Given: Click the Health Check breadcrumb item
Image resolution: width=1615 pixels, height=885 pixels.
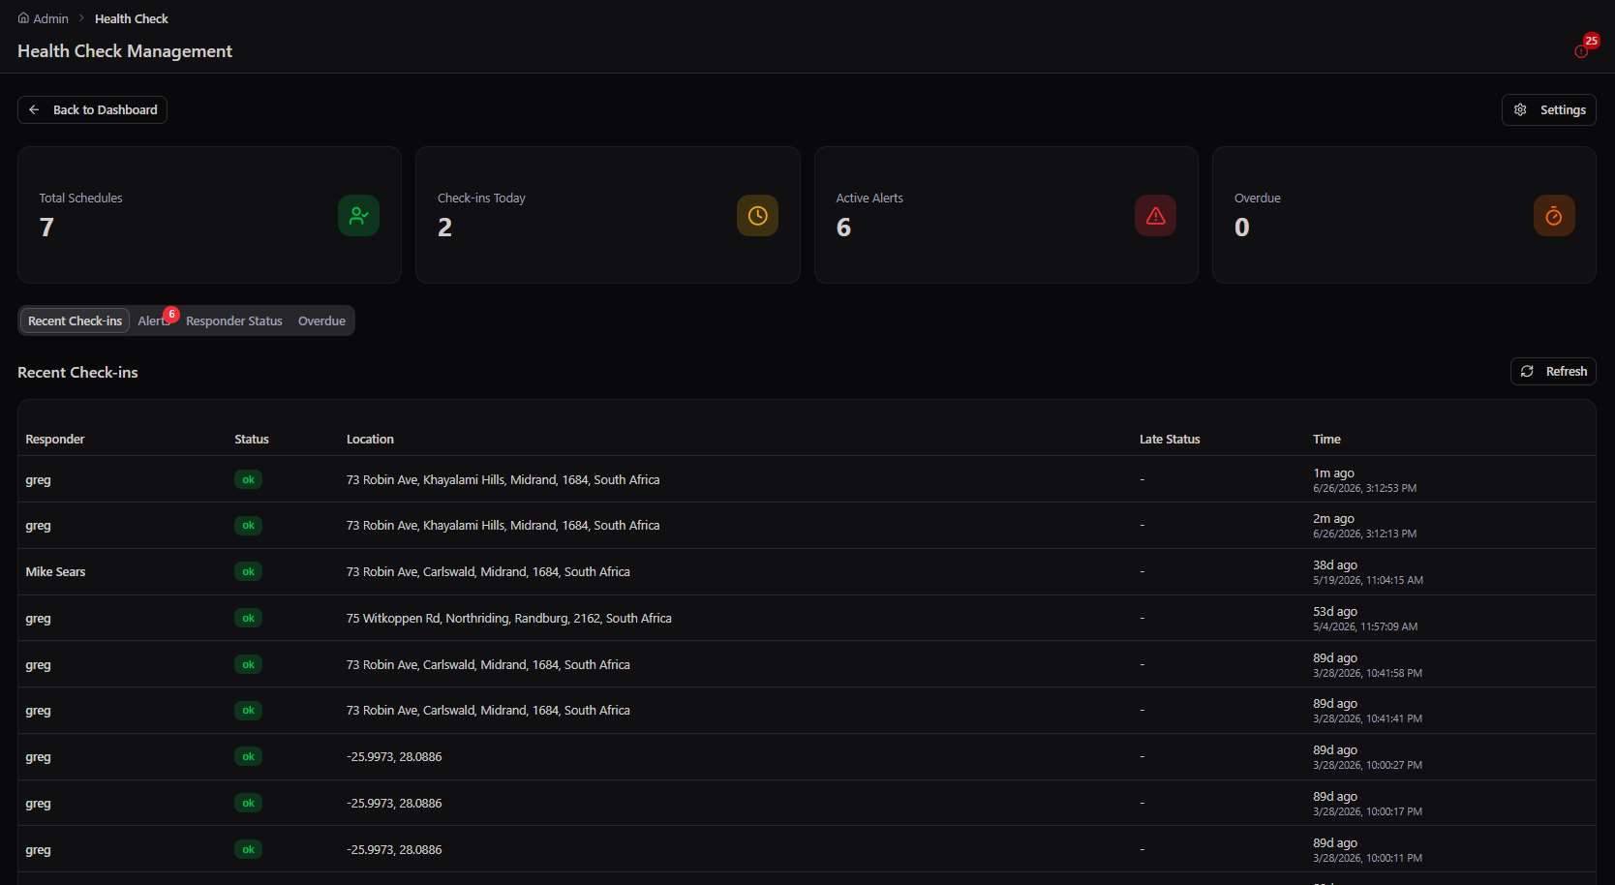Looking at the screenshot, I should pos(132,18).
